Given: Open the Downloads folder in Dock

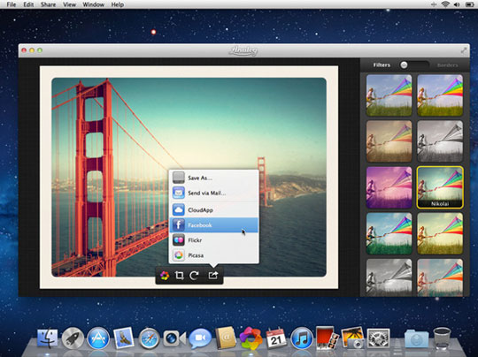Looking at the screenshot, I should coord(416,338).
